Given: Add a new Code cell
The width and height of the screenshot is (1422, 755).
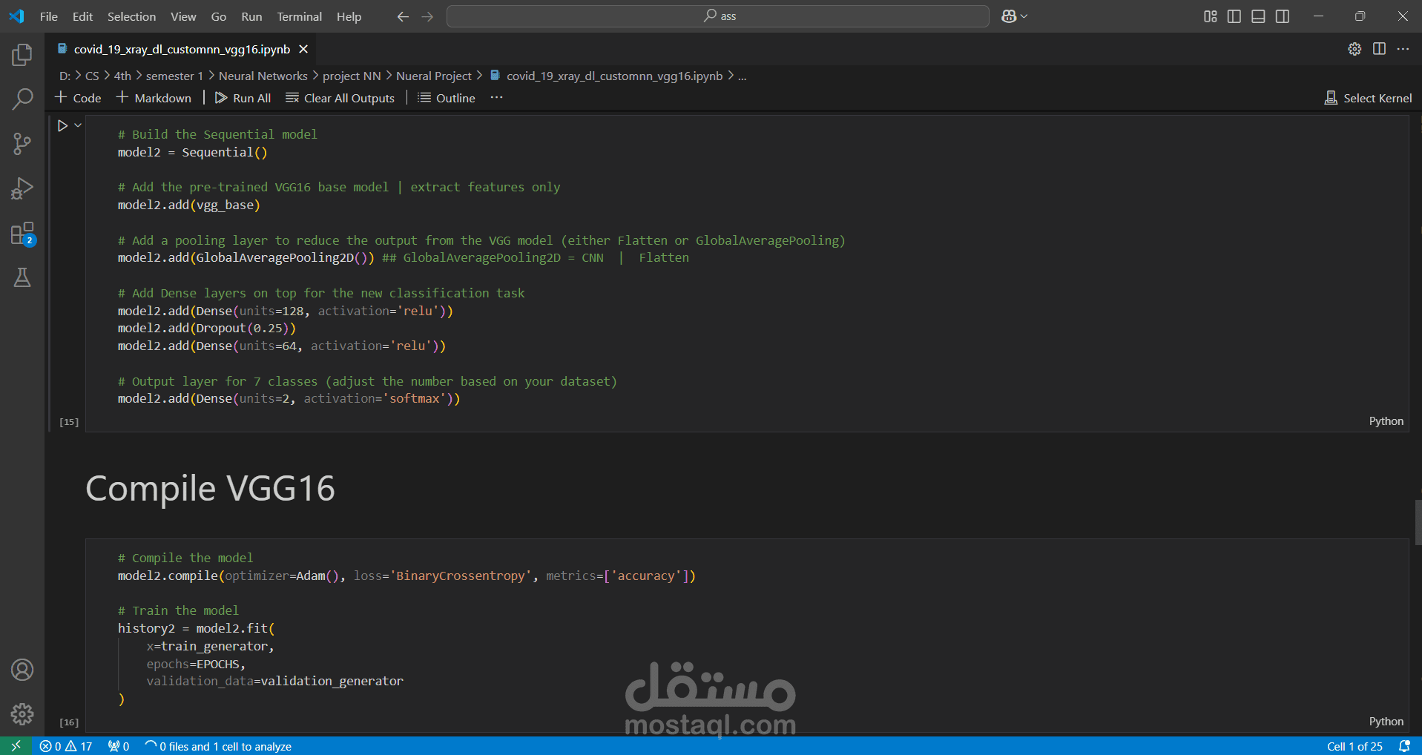Looking at the screenshot, I should 78,98.
